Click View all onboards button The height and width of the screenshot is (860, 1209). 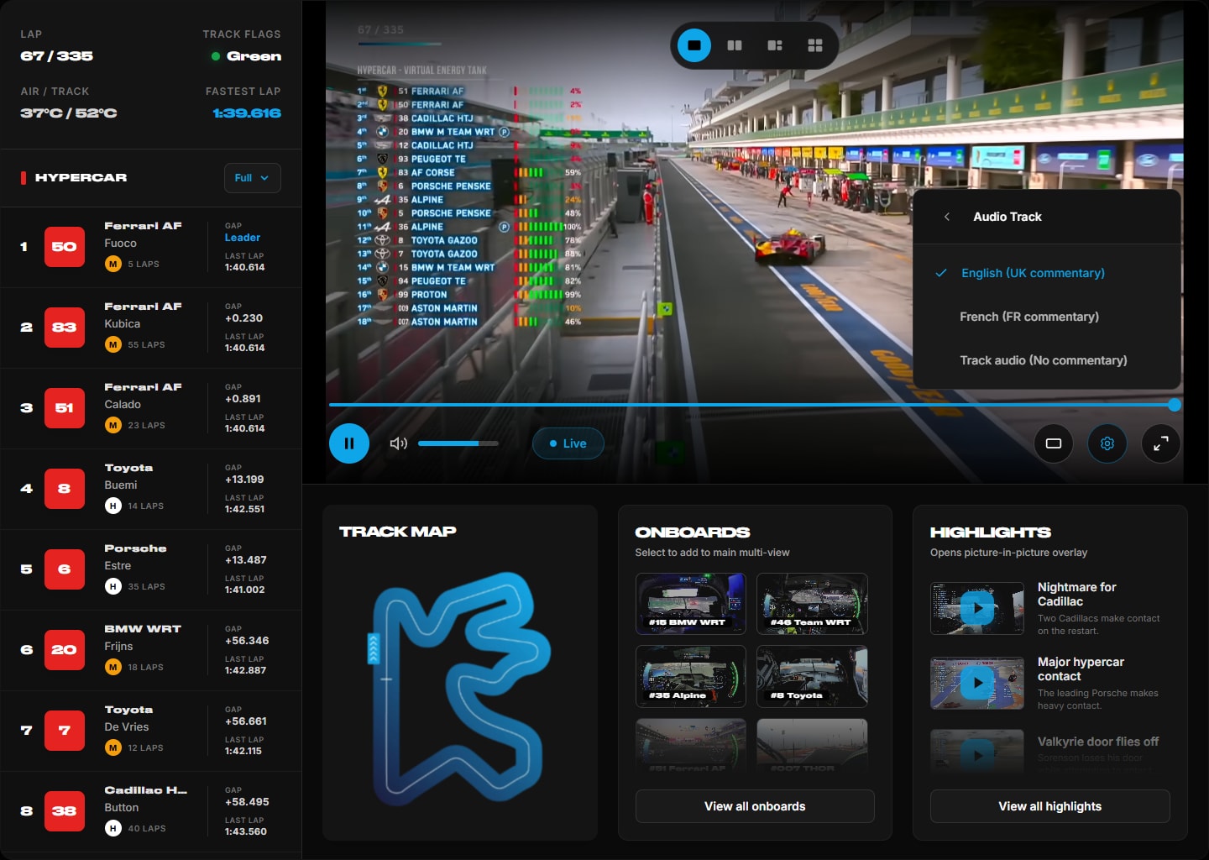(755, 806)
